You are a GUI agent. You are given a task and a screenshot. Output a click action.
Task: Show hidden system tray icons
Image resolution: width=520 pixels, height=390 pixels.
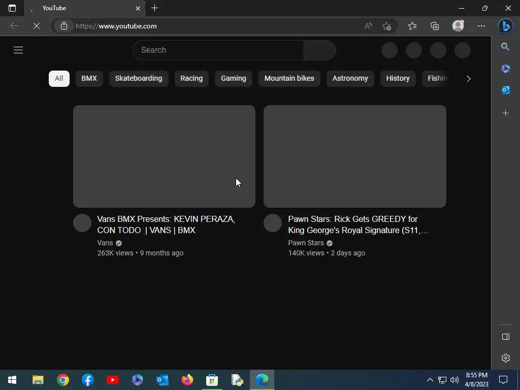430,380
